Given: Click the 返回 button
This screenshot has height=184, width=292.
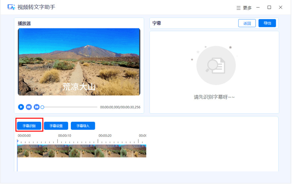Looking at the screenshot, I should click(247, 23).
